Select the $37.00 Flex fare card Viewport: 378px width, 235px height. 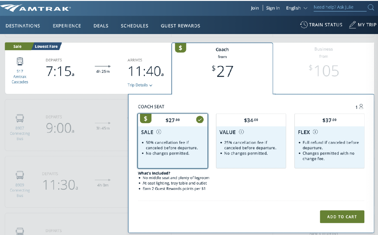tap(330, 141)
